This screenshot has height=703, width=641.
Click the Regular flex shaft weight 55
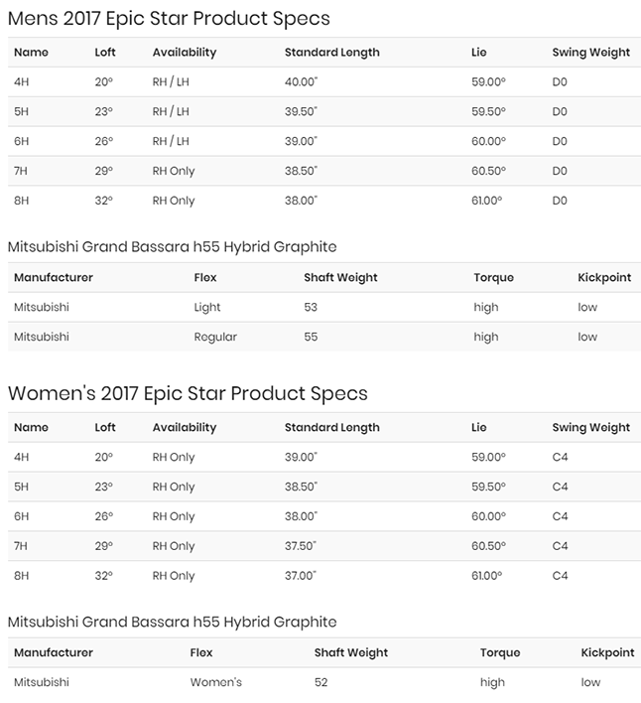[x=311, y=337]
